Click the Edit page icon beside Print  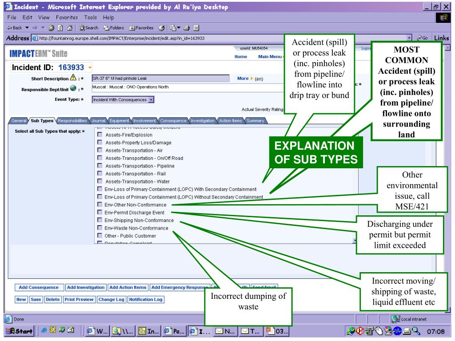(196, 28)
